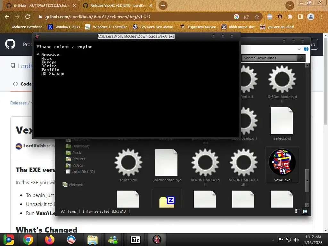
Task: Click the console window title icon
Action: click(37, 37)
